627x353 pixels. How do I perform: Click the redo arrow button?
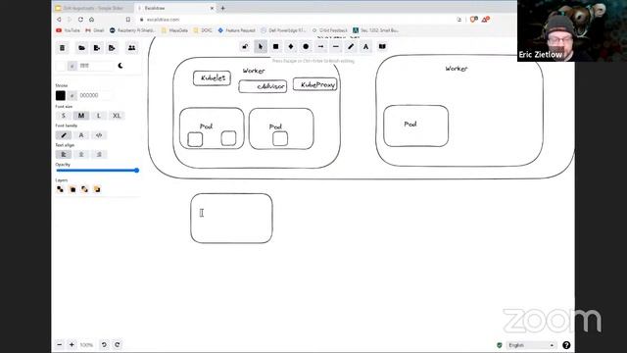tap(118, 344)
